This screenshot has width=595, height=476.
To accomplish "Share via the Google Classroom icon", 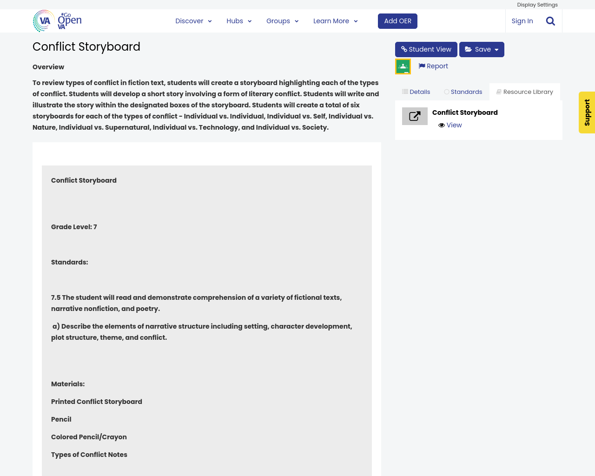I will pyautogui.click(x=403, y=66).
